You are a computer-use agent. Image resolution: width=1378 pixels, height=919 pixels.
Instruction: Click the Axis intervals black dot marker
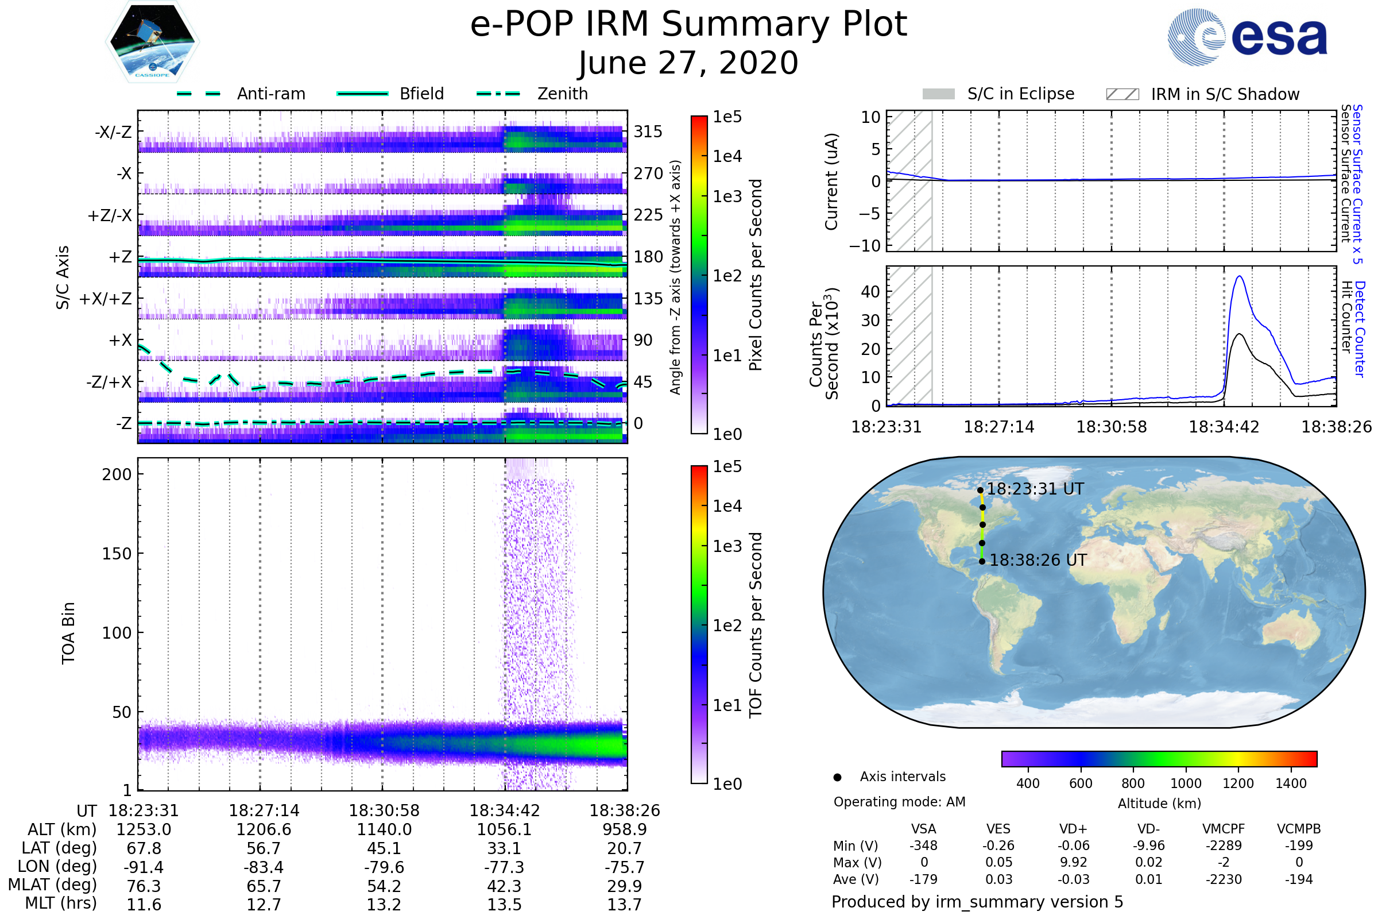[837, 777]
